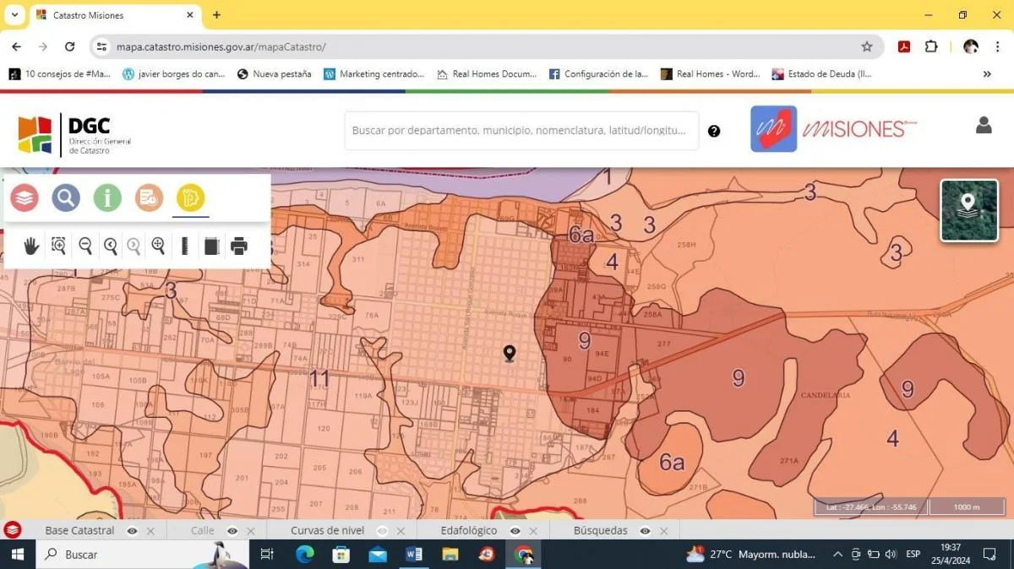Open the Chrome tab search dropdown
The height and width of the screenshot is (569, 1014).
(14, 15)
